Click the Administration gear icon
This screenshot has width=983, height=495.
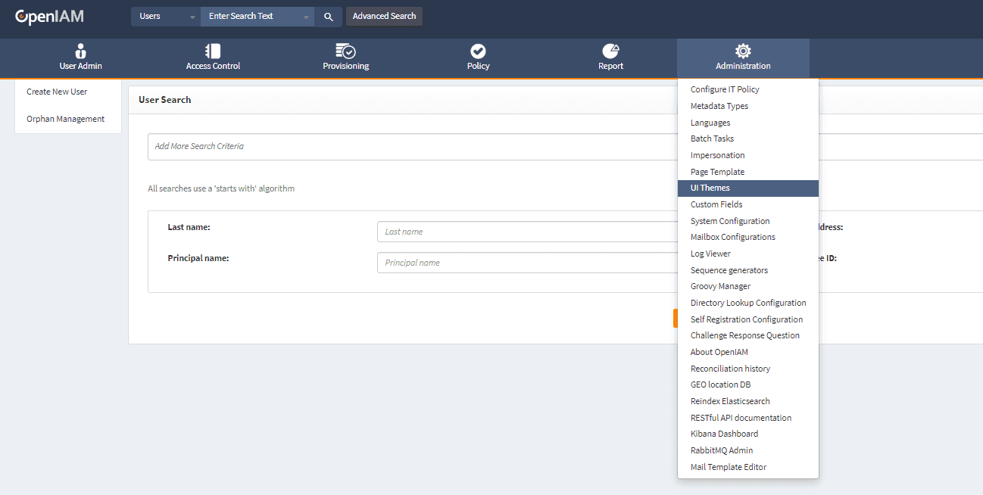click(743, 51)
